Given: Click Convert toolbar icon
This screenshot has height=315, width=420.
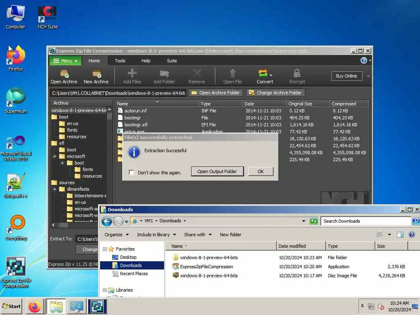Looking at the screenshot, I should 265,77.
